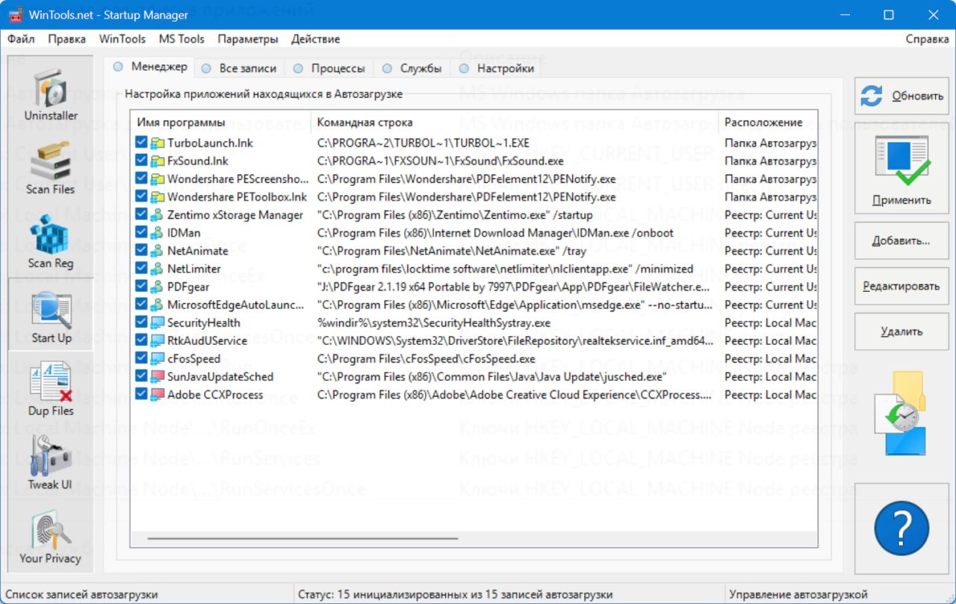This screenshot has width=956, height=604.
Task: Sort by the Имя программы column header
Action: pyautogui.click(x=222, y=122)
